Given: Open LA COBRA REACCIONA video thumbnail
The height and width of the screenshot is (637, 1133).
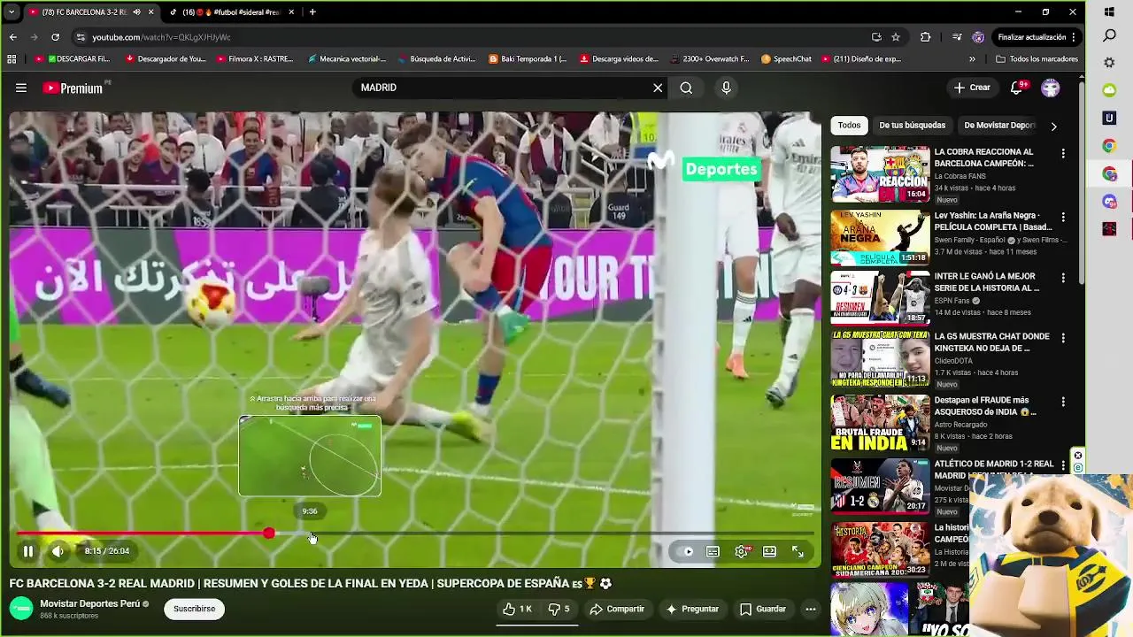Looking at the screenshot, I should click(x=880, y=174).
